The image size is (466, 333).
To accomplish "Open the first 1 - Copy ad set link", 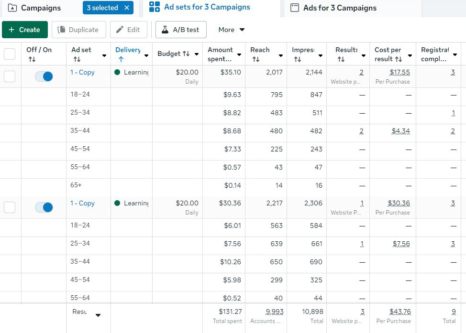I will (82, 72).
